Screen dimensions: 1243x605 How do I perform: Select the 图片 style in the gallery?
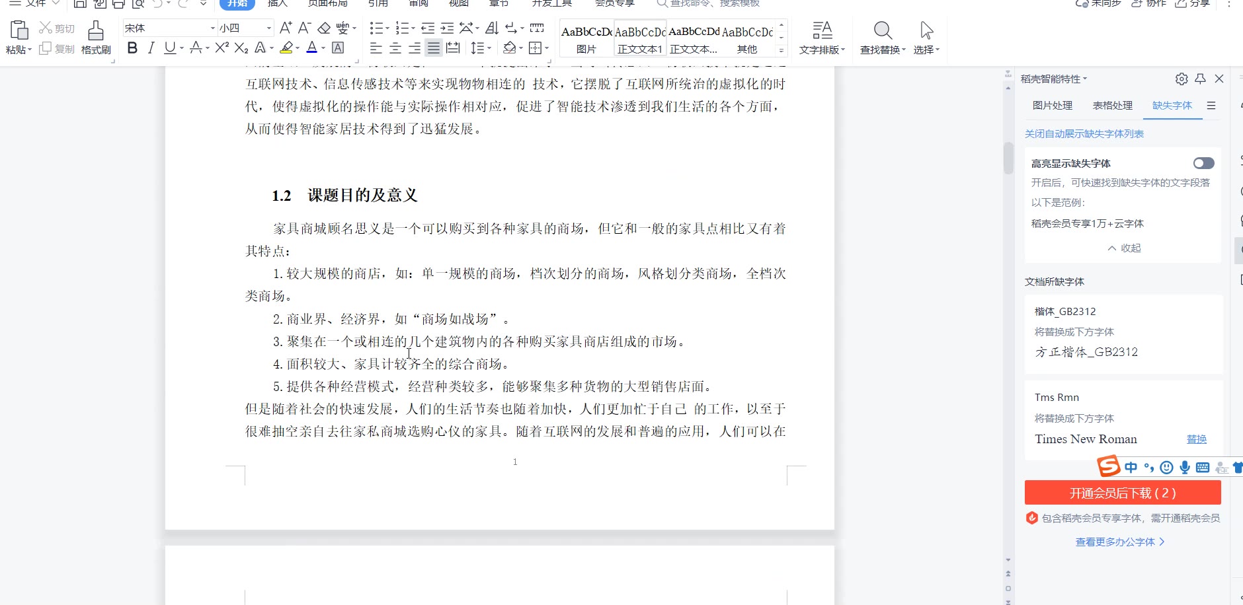(x=586, y=39)
